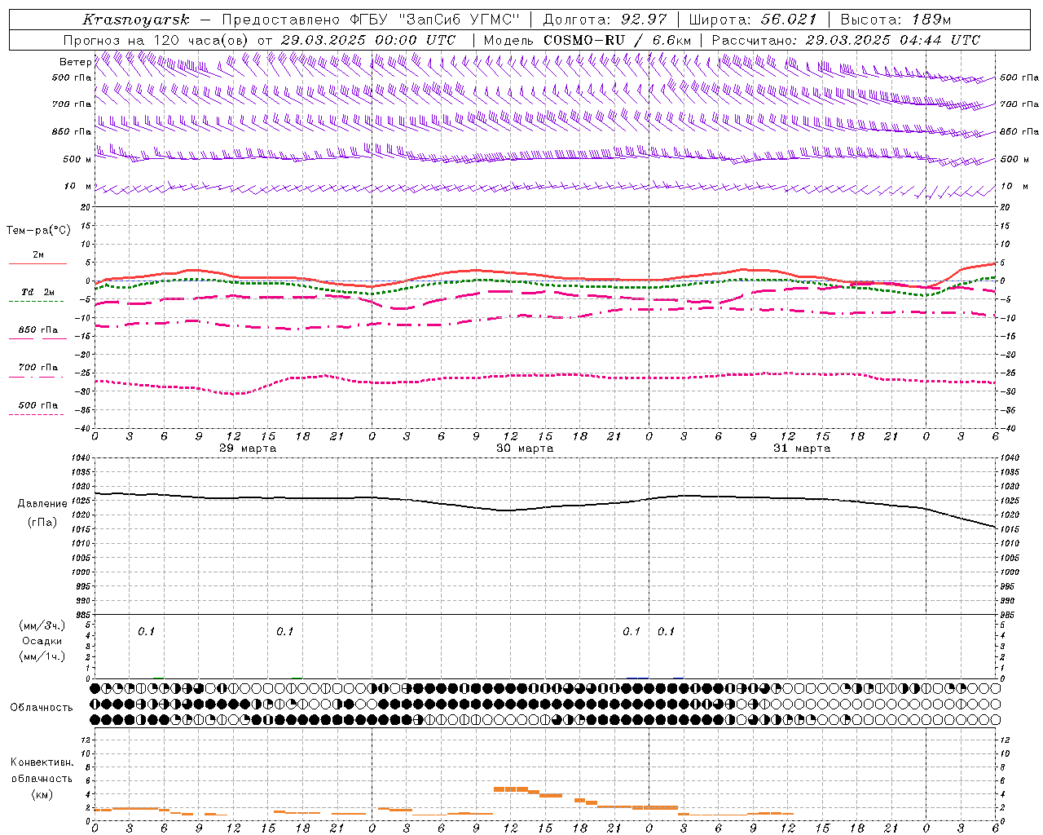Click the (гПа) unit under Давление
The height and width of the screenshot is (835, 1043).
click(42, 522)
